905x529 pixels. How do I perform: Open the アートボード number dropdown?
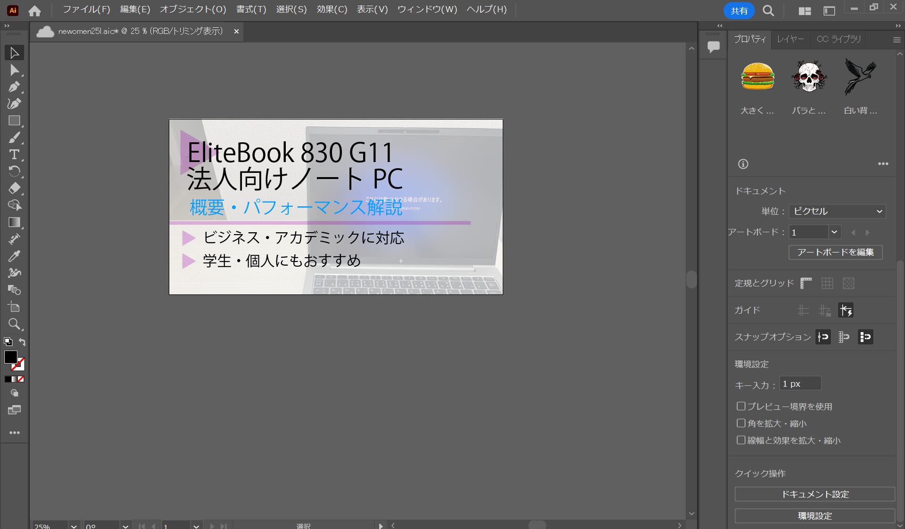coord(834,232)
